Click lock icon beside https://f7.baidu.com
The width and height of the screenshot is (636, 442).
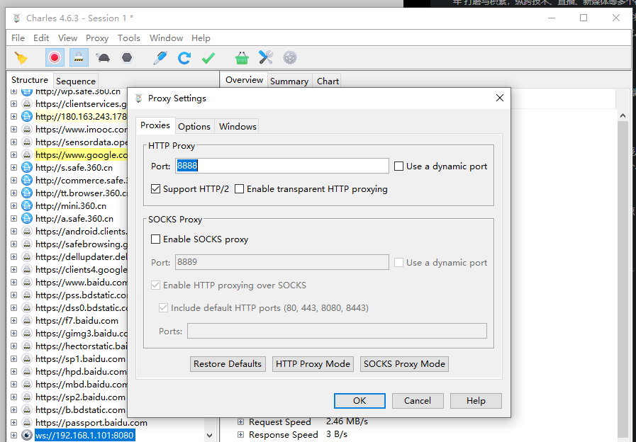27,320
